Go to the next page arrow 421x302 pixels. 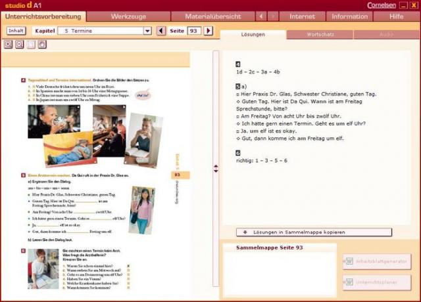point(209,31)
